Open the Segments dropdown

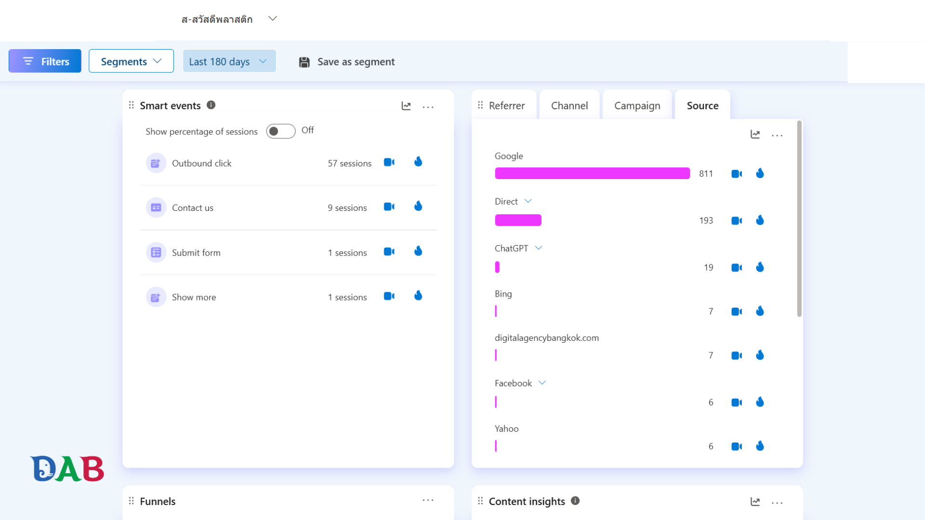coord(131,61)
